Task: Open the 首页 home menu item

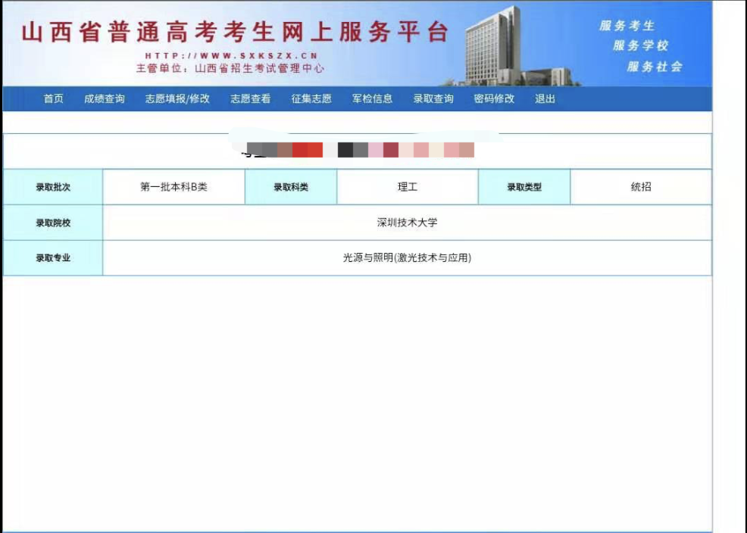Action: coord(53,98)
